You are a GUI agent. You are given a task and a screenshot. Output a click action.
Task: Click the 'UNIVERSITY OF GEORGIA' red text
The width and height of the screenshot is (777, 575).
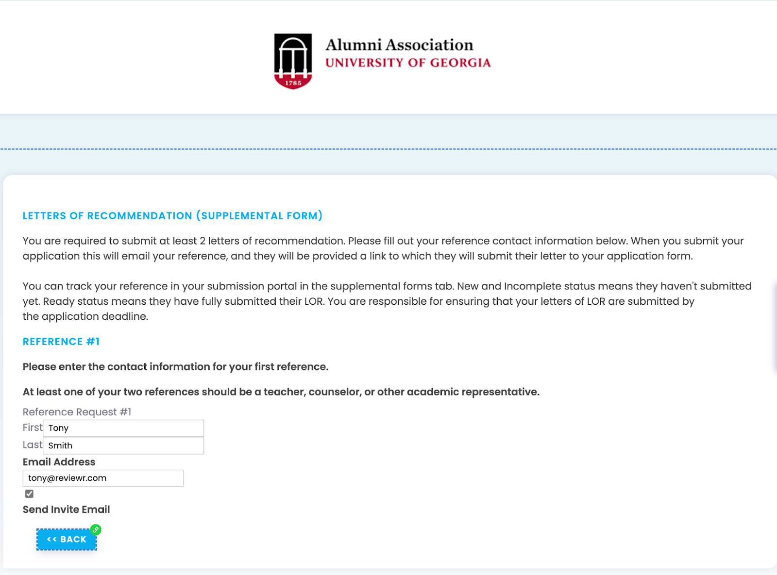408,63
